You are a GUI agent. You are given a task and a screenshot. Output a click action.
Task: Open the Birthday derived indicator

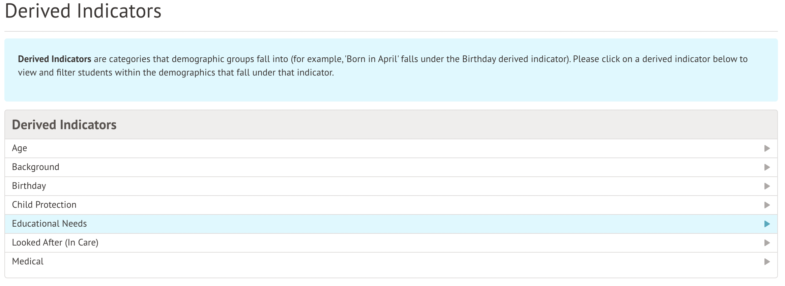pos(29,186)
